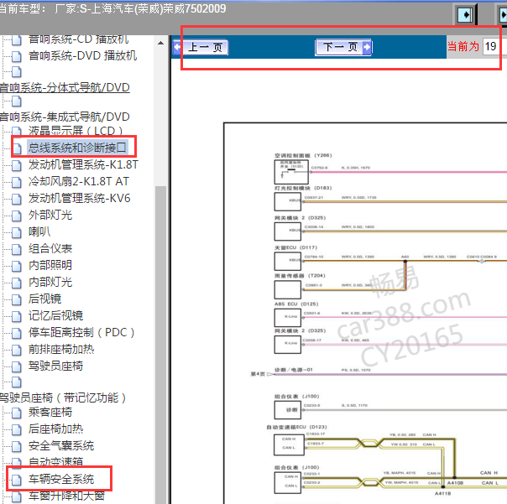Screen dimensions: 507x504
Task: Click page icon next to 乘客座椅
Action: [x=17, y=413]
